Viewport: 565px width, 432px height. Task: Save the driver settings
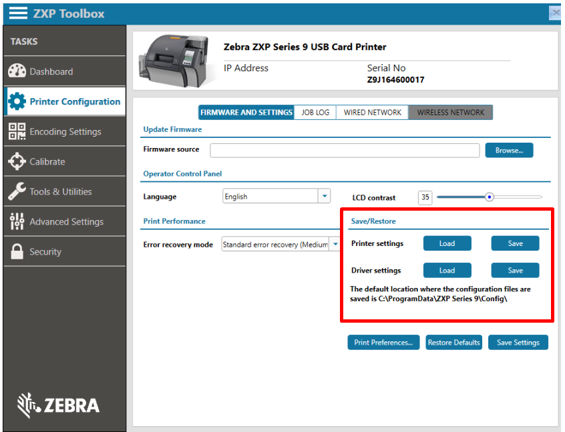pos(515,270)
